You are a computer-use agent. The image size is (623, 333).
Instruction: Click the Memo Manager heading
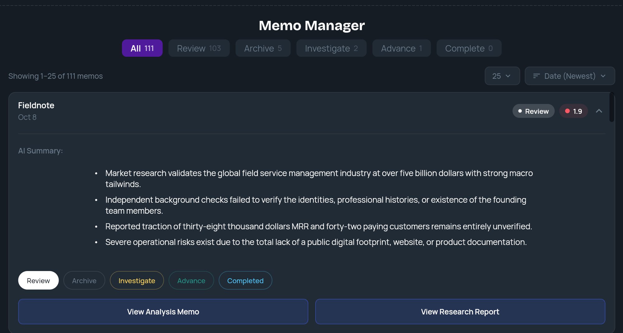tap(311, 25)
